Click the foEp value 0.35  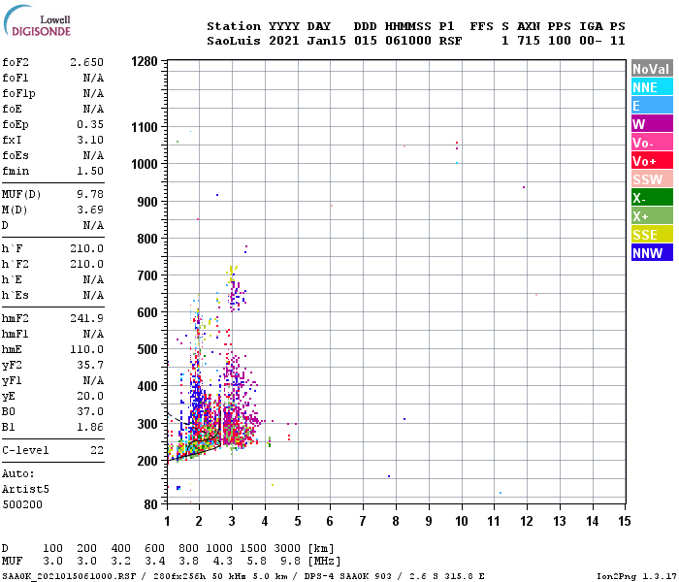(x=90, y=124)
